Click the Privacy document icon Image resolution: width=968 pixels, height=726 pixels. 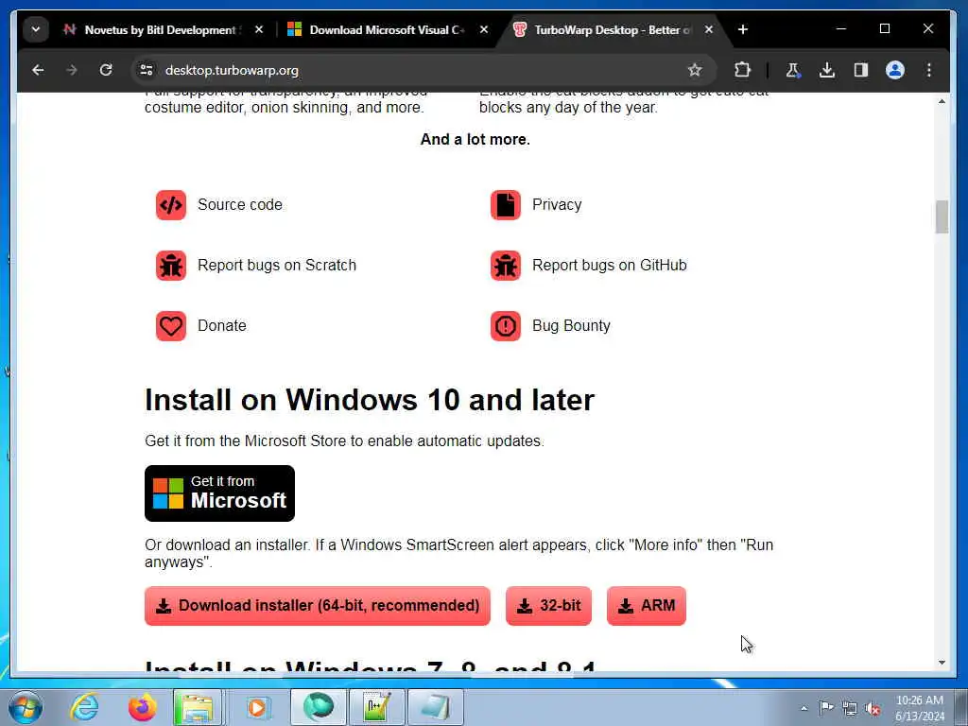tap(506, 205)
